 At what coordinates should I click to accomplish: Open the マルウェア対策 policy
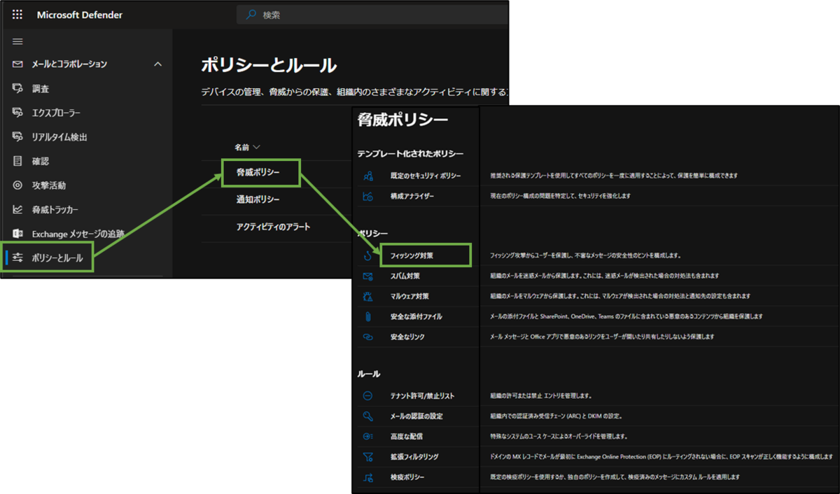click(x=409, y=297)
